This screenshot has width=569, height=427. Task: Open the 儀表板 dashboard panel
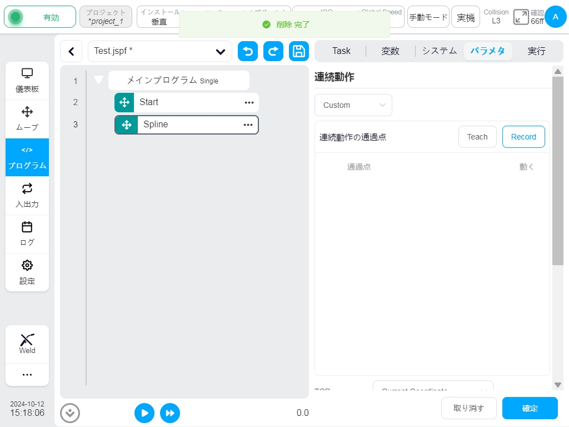[27, 81]
